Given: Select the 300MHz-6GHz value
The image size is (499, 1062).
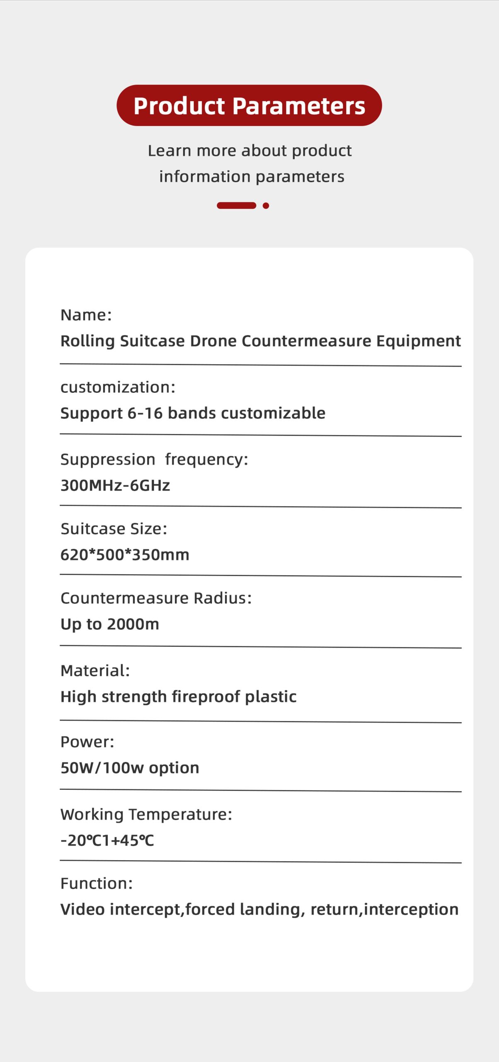Looking at the screenshot, I should [115, 485].
